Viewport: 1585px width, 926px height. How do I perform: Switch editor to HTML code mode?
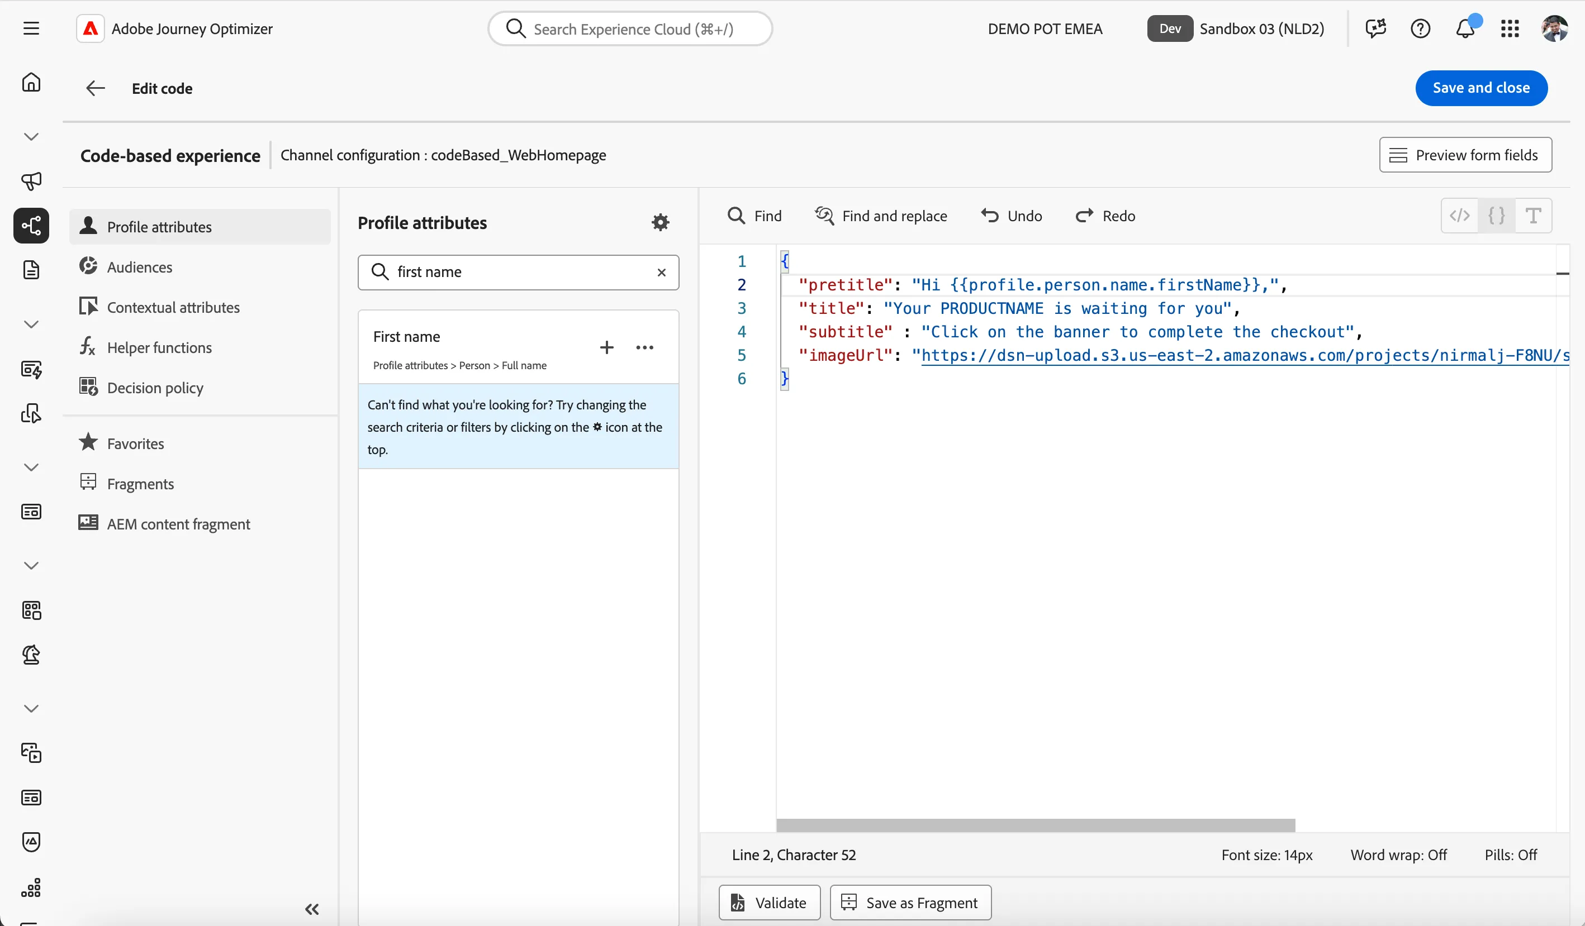tap(1459, 216)
